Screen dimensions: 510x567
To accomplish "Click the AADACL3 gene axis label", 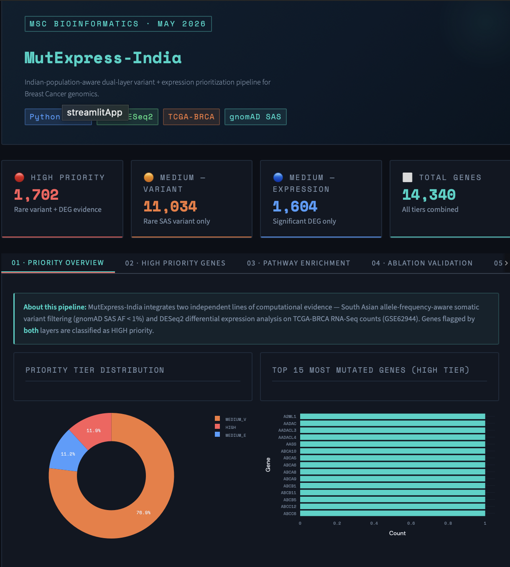I will pyautogui.click(x=287, y=430).
